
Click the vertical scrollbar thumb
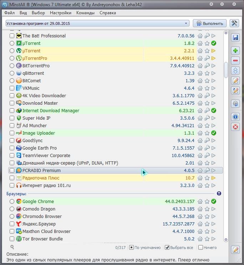(226, 70)
